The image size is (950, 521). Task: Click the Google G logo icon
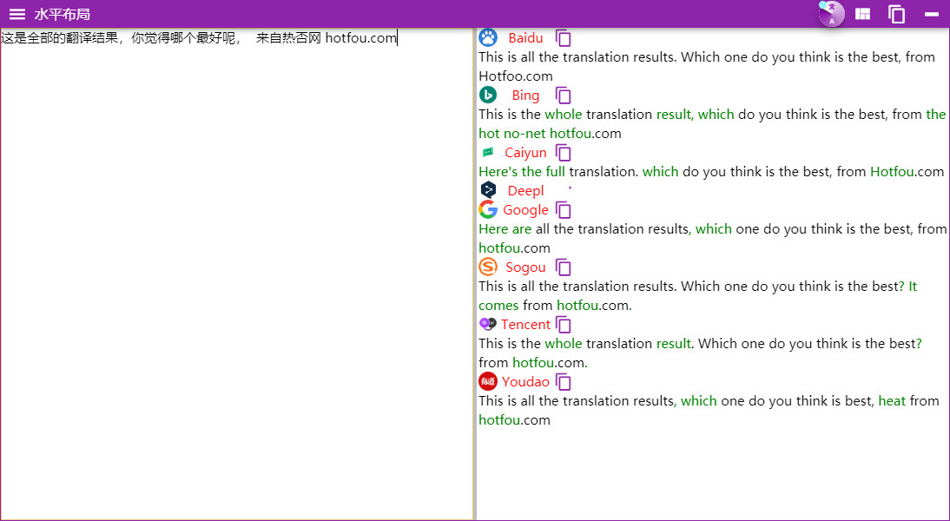pyautogui.click(x=488, y=209)
